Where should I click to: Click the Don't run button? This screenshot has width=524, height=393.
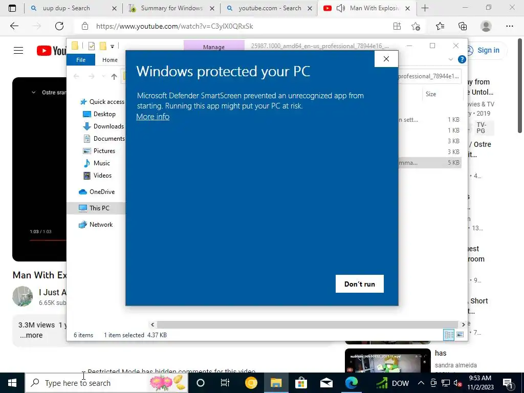360,283
